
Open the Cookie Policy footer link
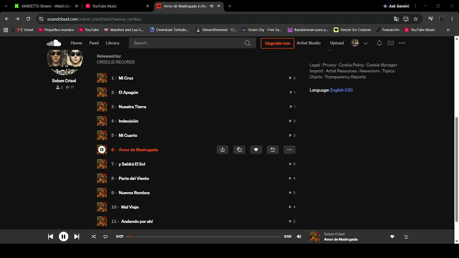pos(351,65)
